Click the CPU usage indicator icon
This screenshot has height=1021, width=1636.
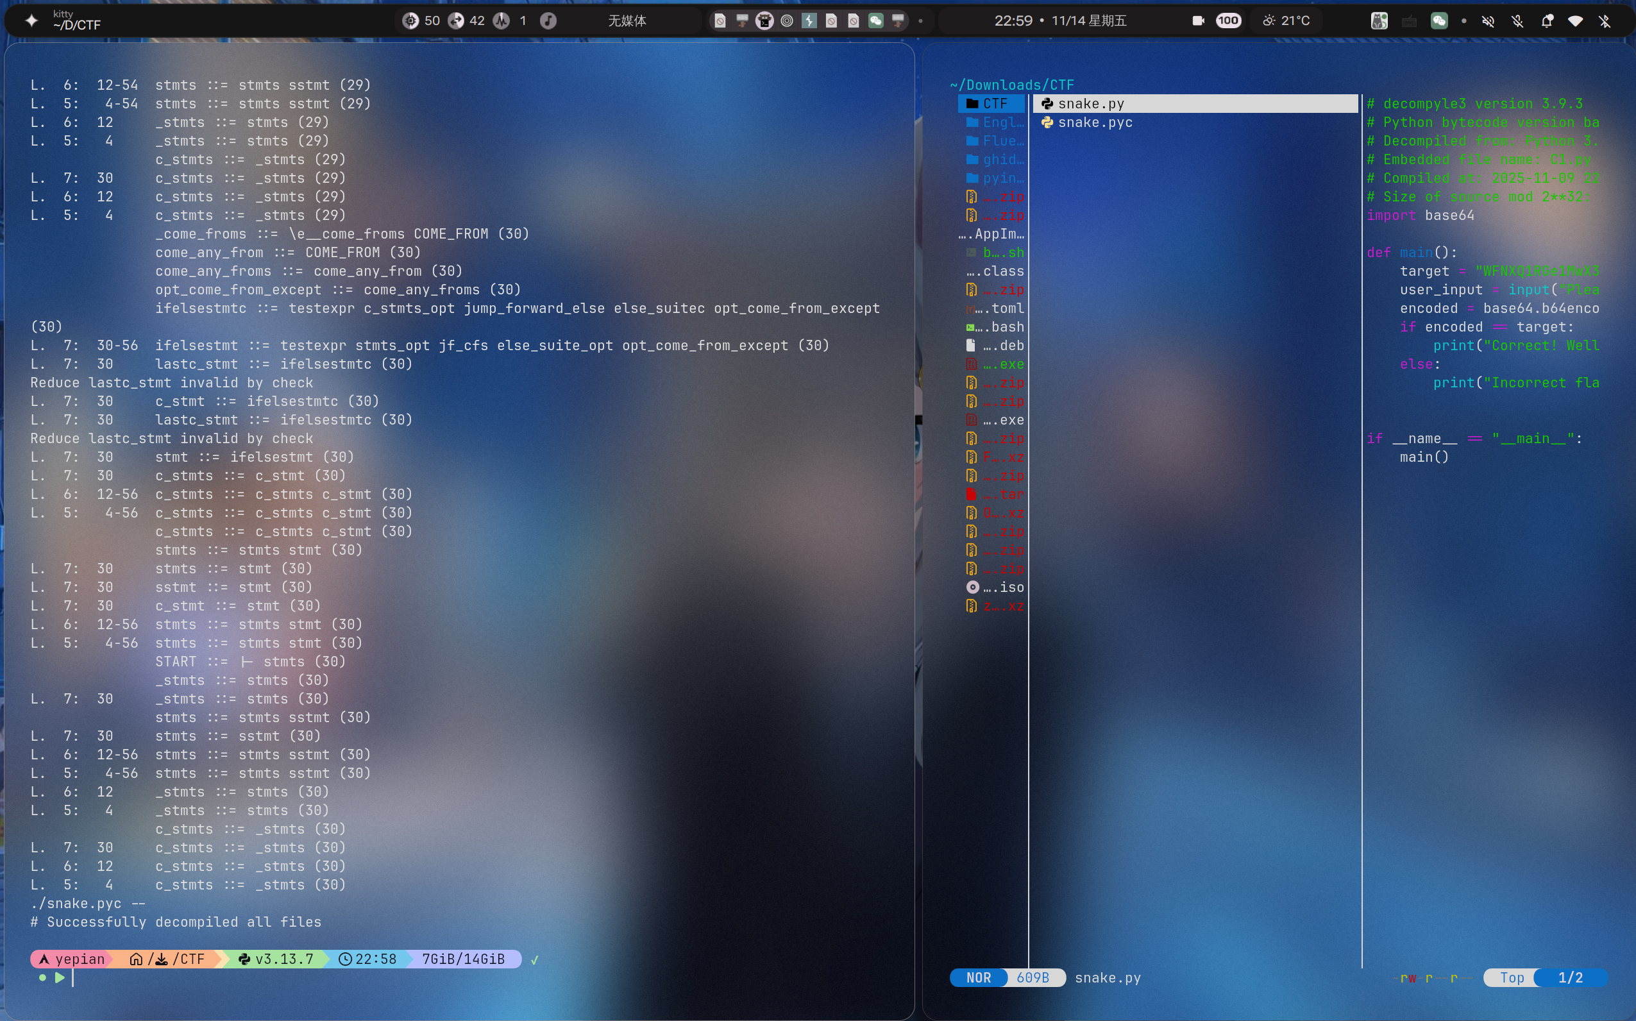410,21
